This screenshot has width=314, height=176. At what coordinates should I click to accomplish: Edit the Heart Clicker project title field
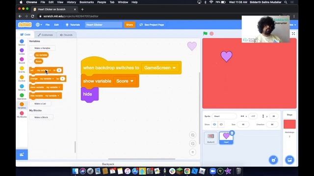click(x=104, y=25)
